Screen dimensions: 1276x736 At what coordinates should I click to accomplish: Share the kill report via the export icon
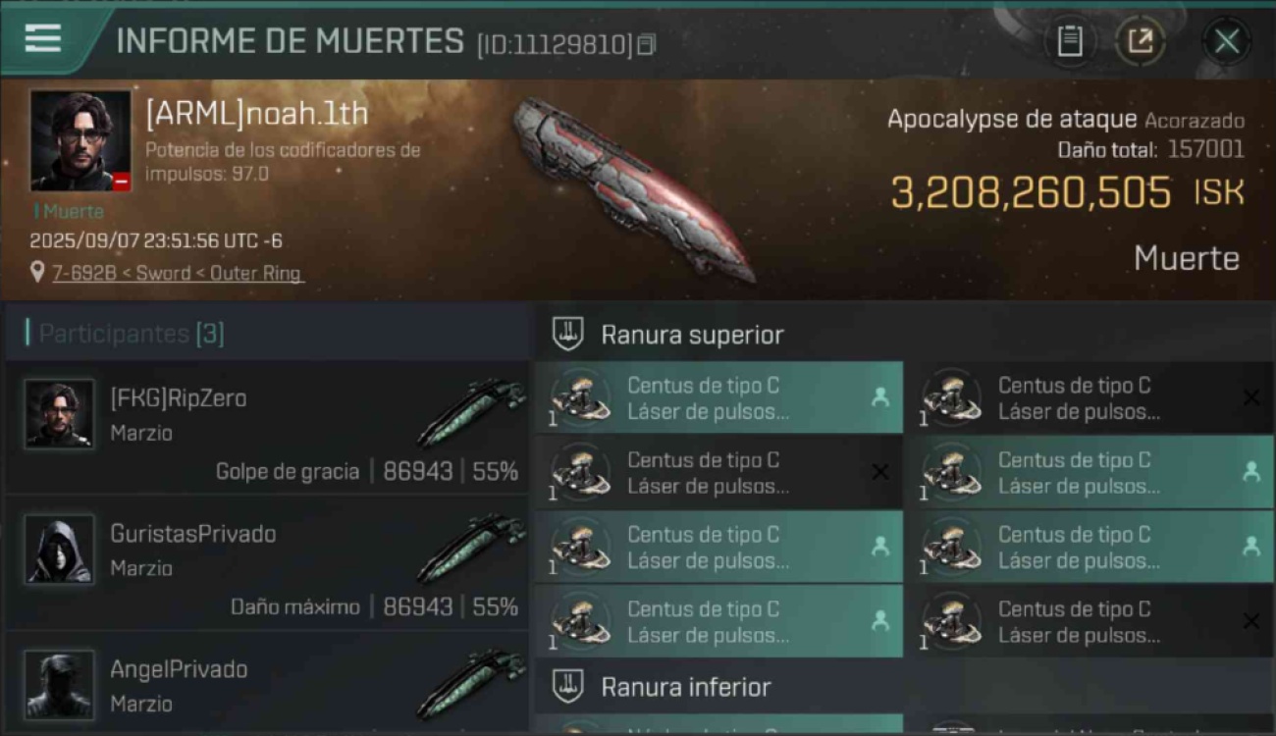point(1141,41)
